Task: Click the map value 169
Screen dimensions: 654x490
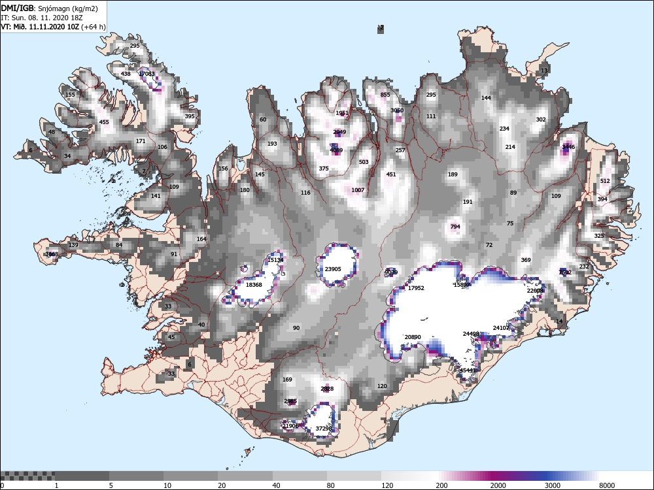Action: tap(287, 380)
